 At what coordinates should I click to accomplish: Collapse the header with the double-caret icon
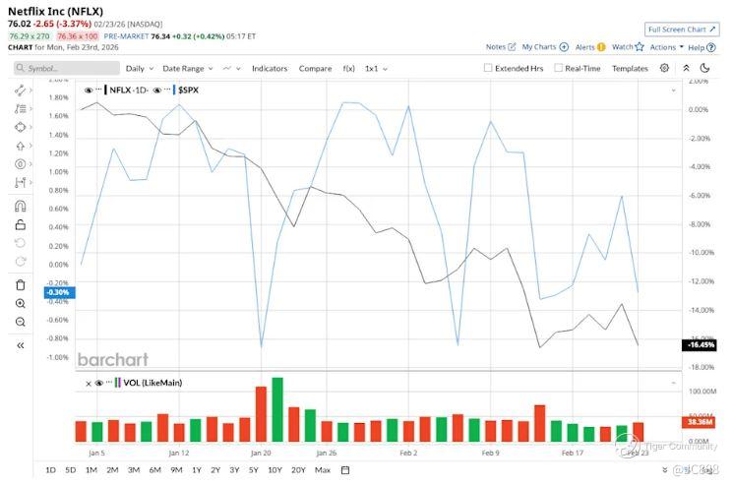click(686, 68)
